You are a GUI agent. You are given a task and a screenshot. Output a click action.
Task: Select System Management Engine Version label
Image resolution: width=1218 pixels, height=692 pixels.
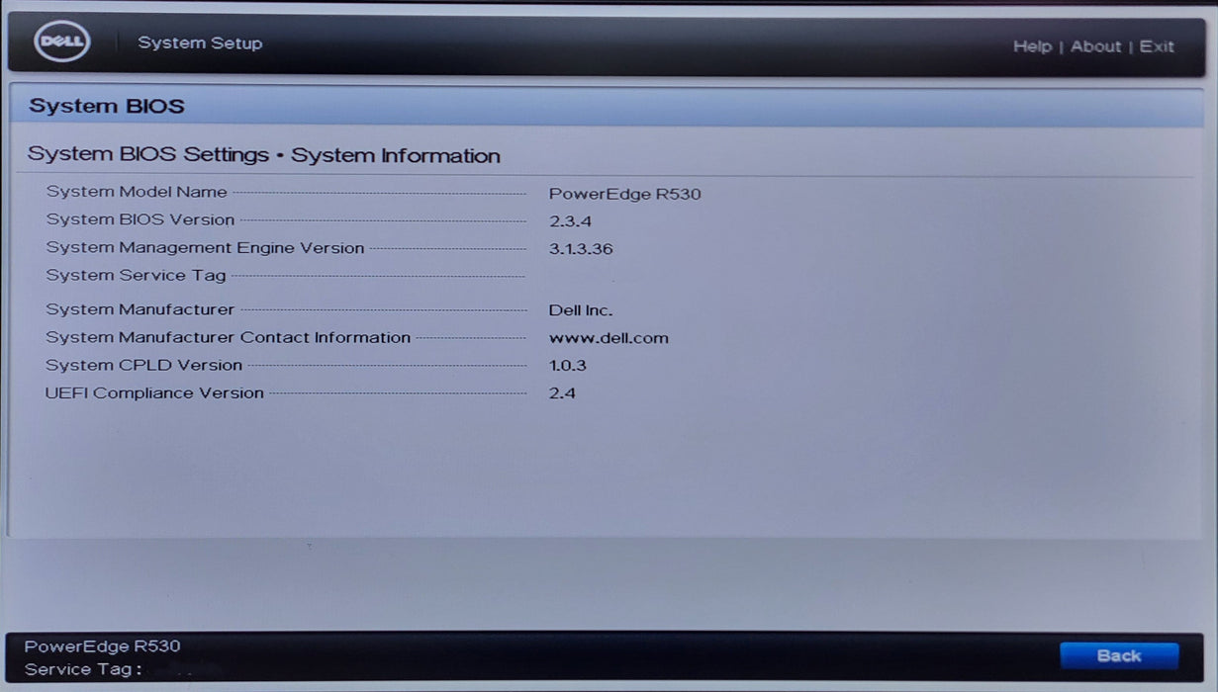205,248
